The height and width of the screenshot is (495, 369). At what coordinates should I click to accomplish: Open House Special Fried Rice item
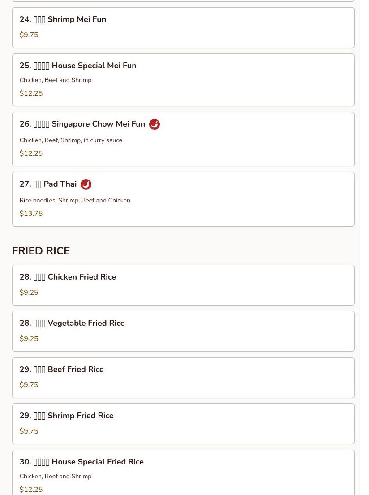click(x=183, y=473)
